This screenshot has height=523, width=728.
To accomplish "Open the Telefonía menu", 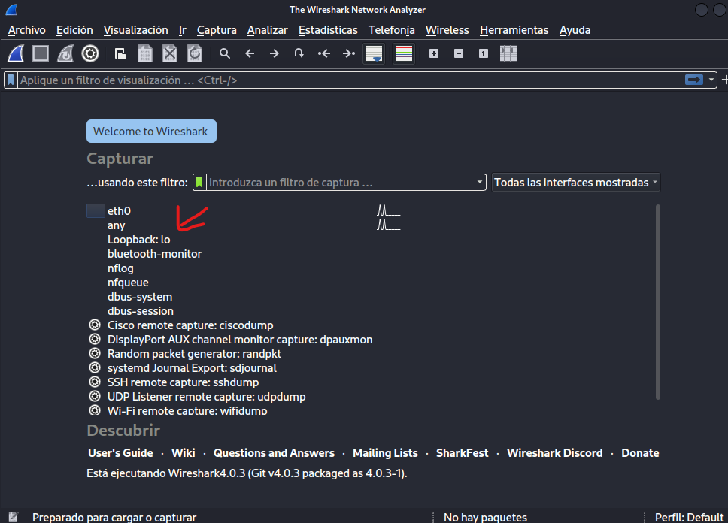I will click(391, 30).
